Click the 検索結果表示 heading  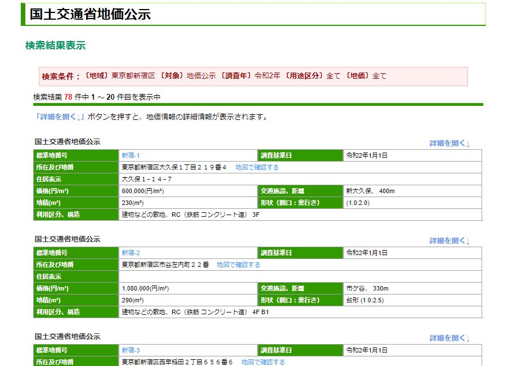click(x=55, y=45)
